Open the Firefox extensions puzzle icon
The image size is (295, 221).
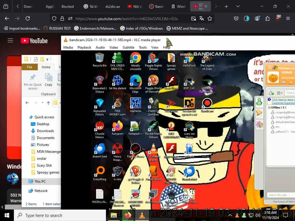point(267,18)
